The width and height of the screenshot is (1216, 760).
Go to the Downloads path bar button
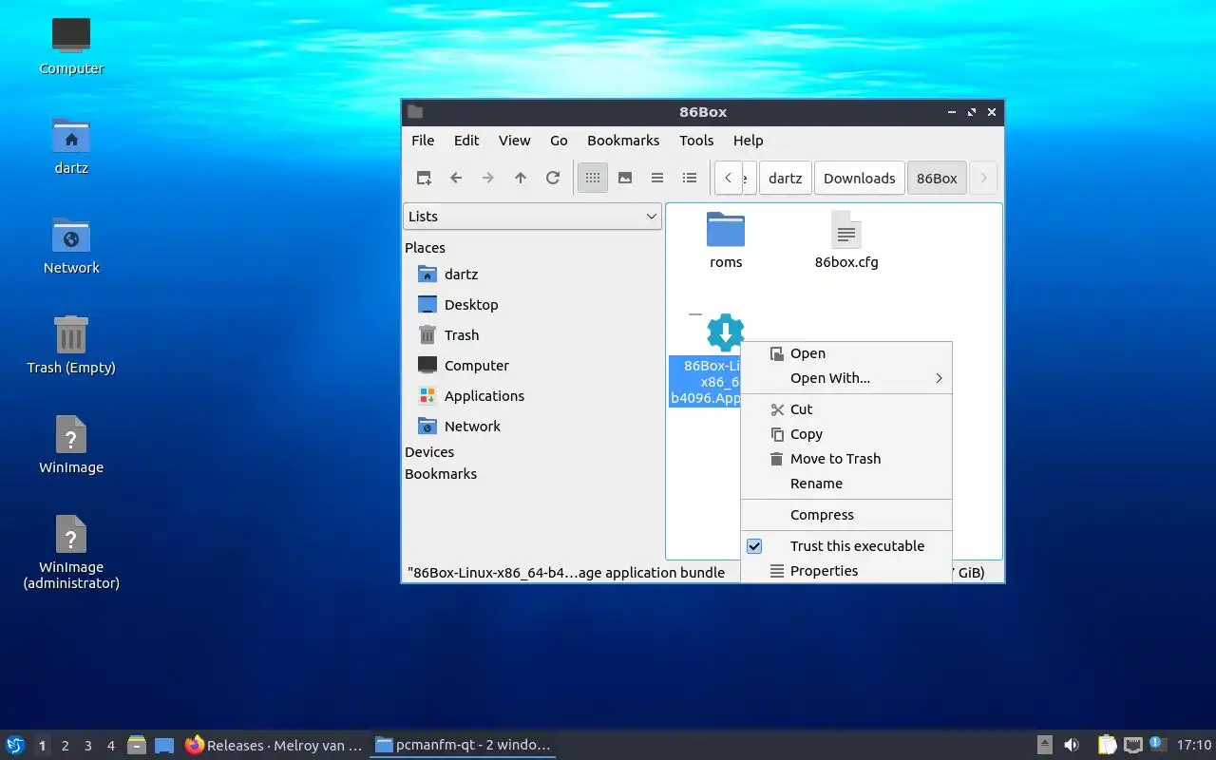pos(860,178)
